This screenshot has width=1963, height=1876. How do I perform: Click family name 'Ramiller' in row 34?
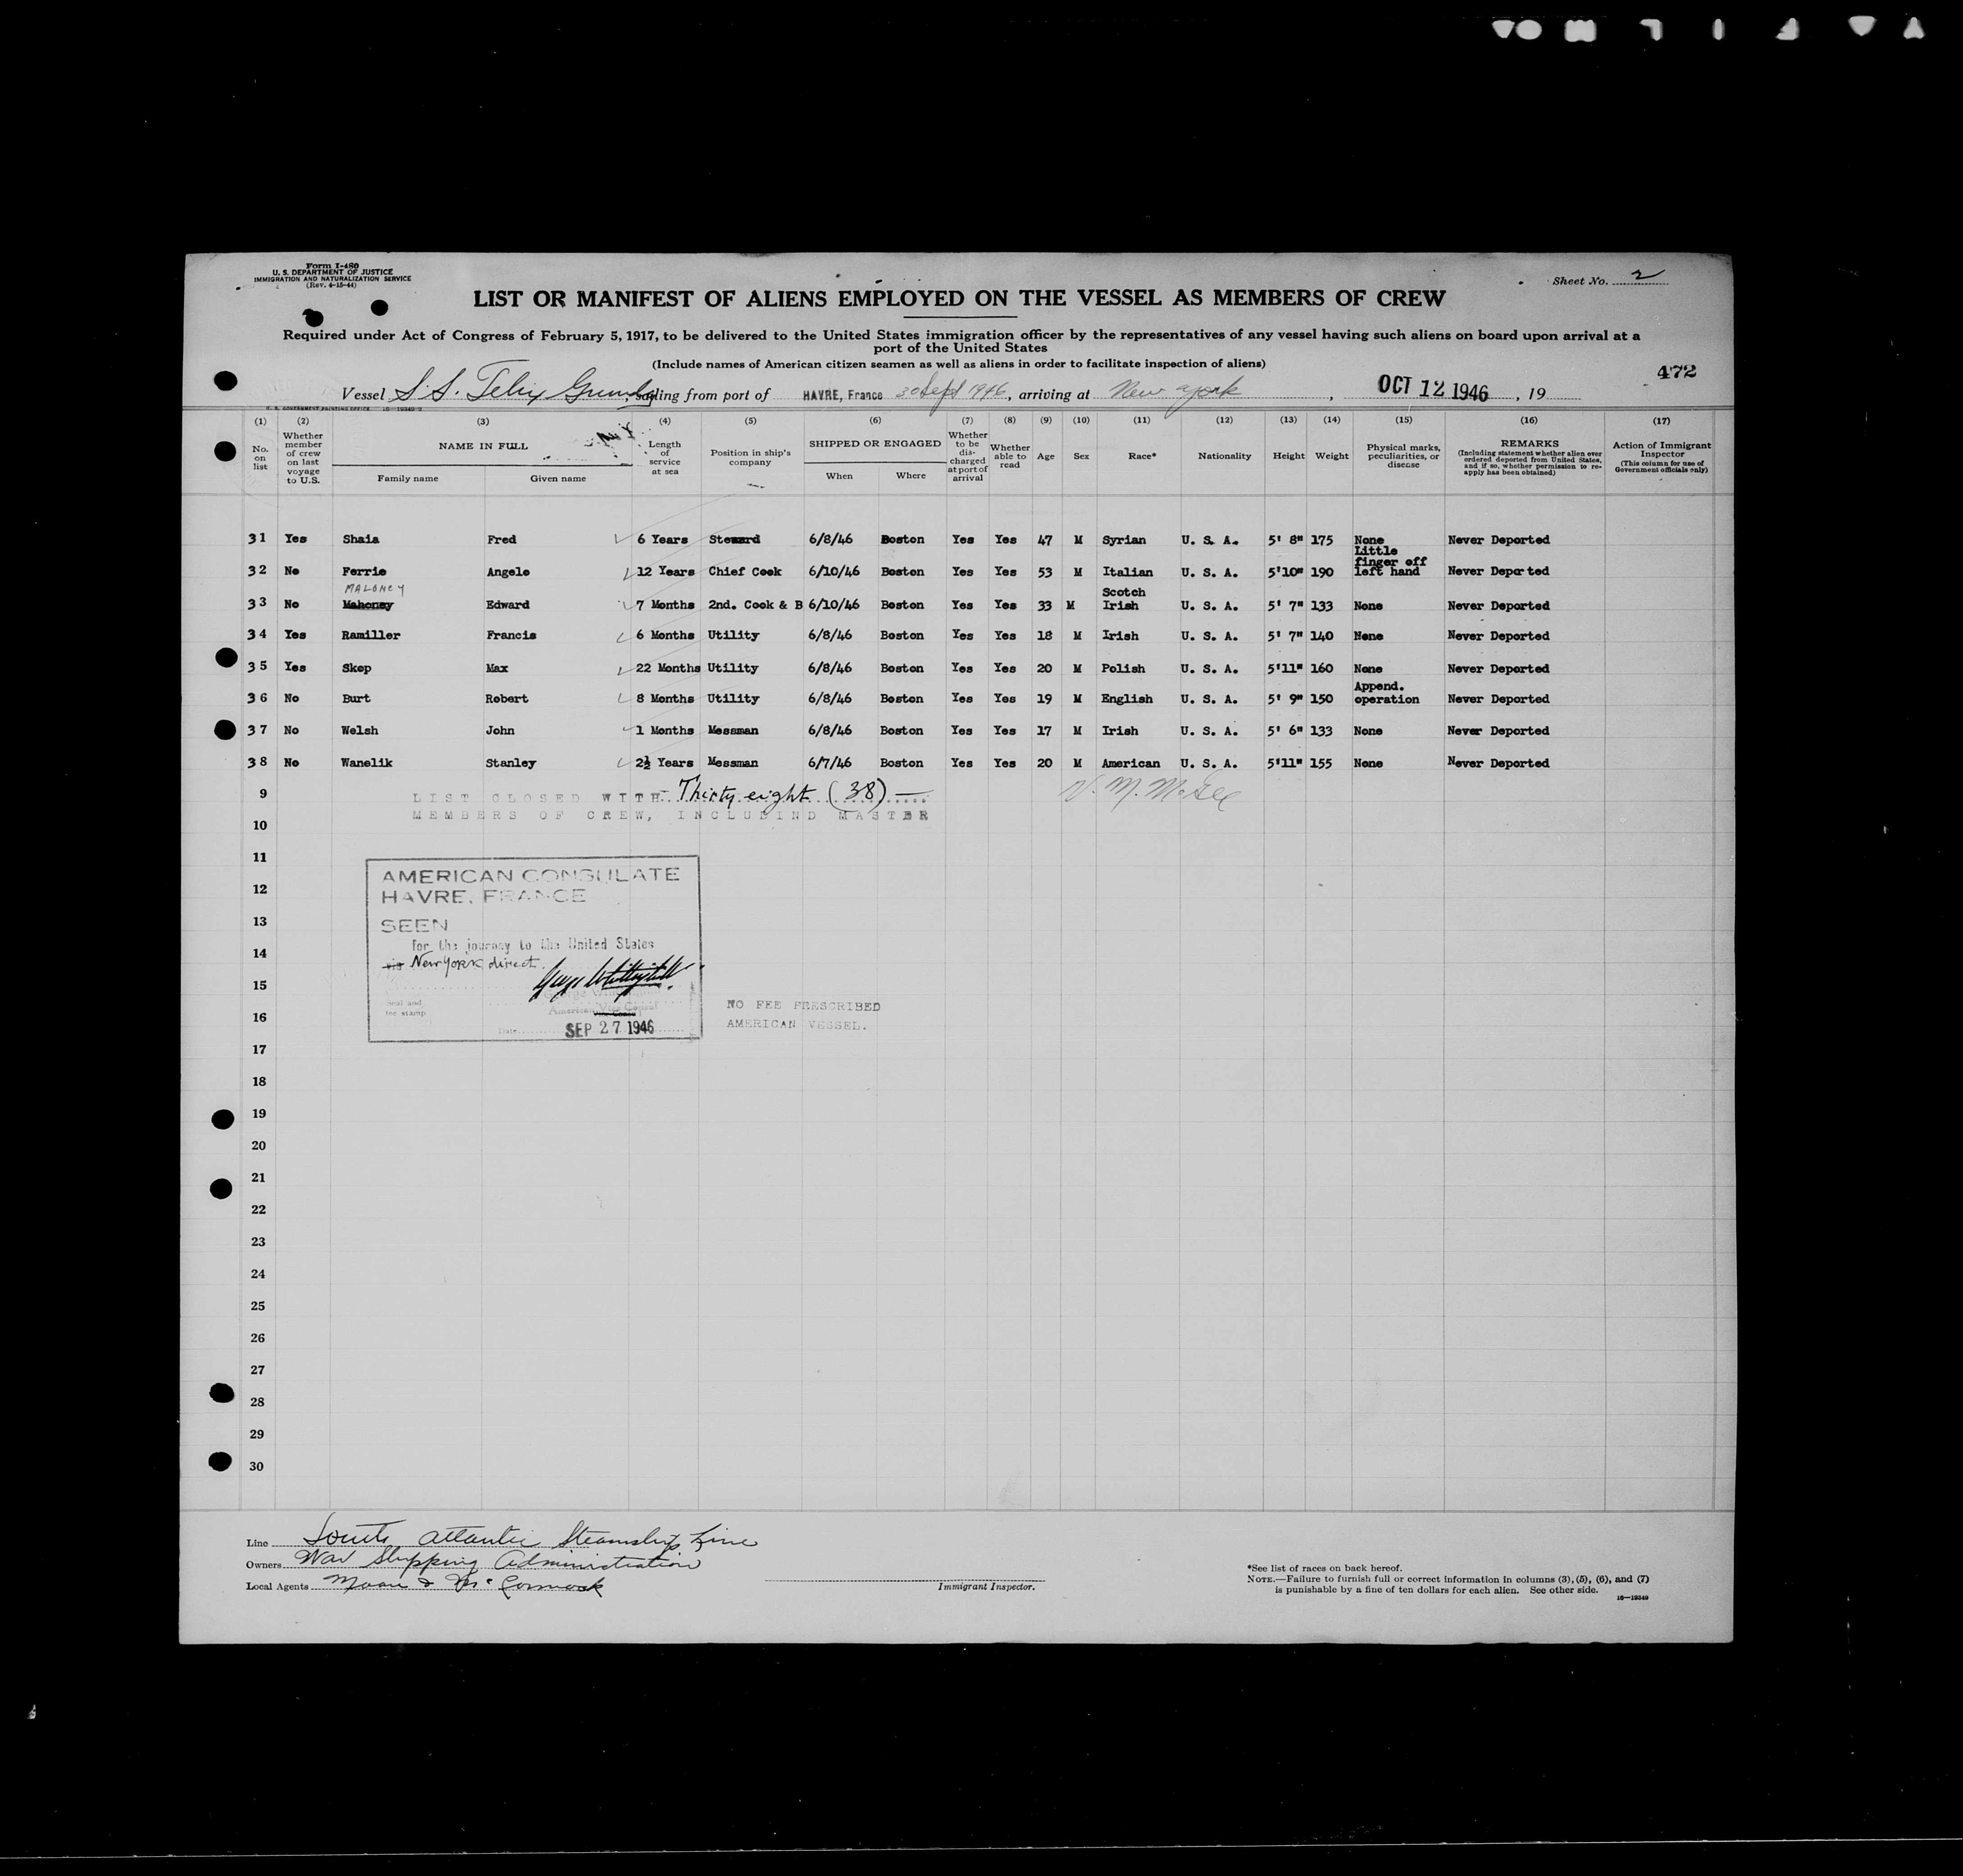click(x=371, y=635)
